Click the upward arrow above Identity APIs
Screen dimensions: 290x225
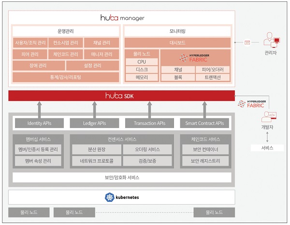(39, 110)
